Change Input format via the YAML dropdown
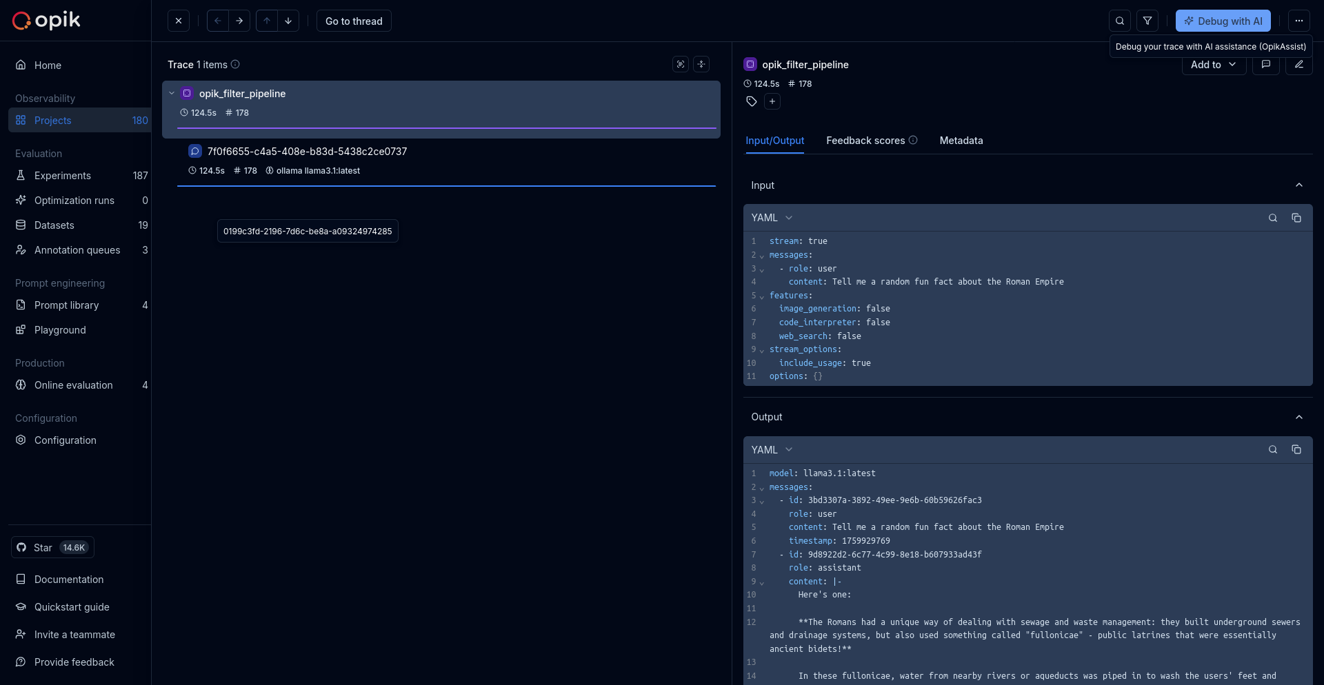This screenshot has height=685, width=1324. pos(771,218)
